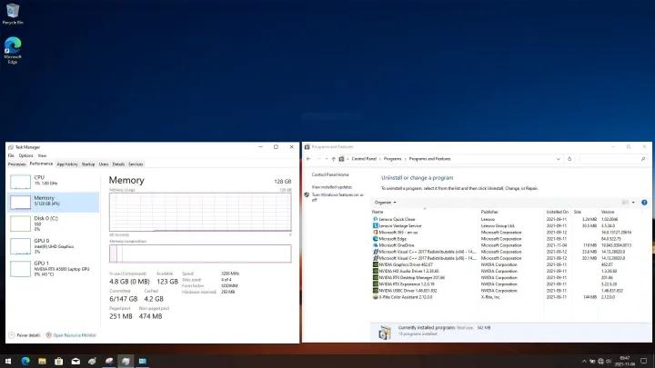Open Turn Windows features on or off
The height and width of the screenshot is (368, 655).
[x=338, y=197]
